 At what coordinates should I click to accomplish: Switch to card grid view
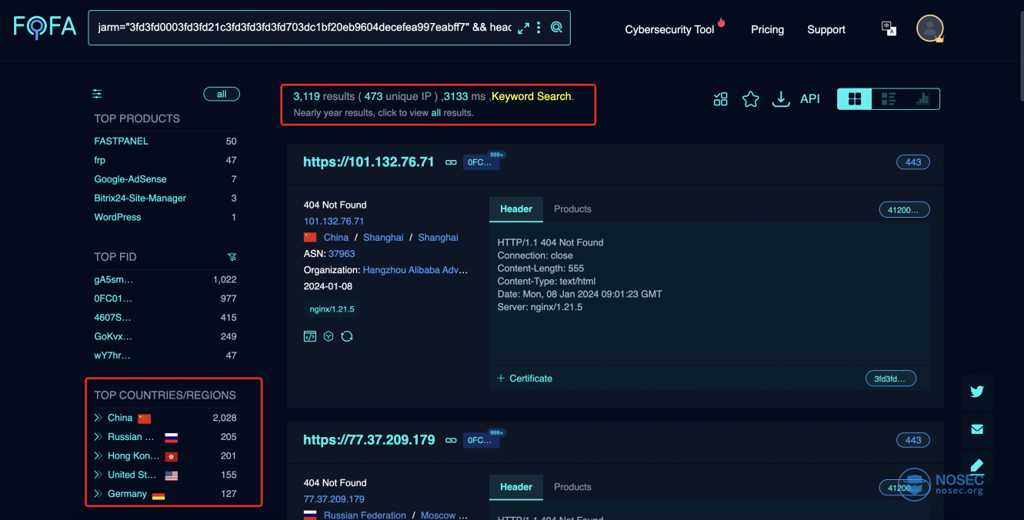tap(855, 98)
